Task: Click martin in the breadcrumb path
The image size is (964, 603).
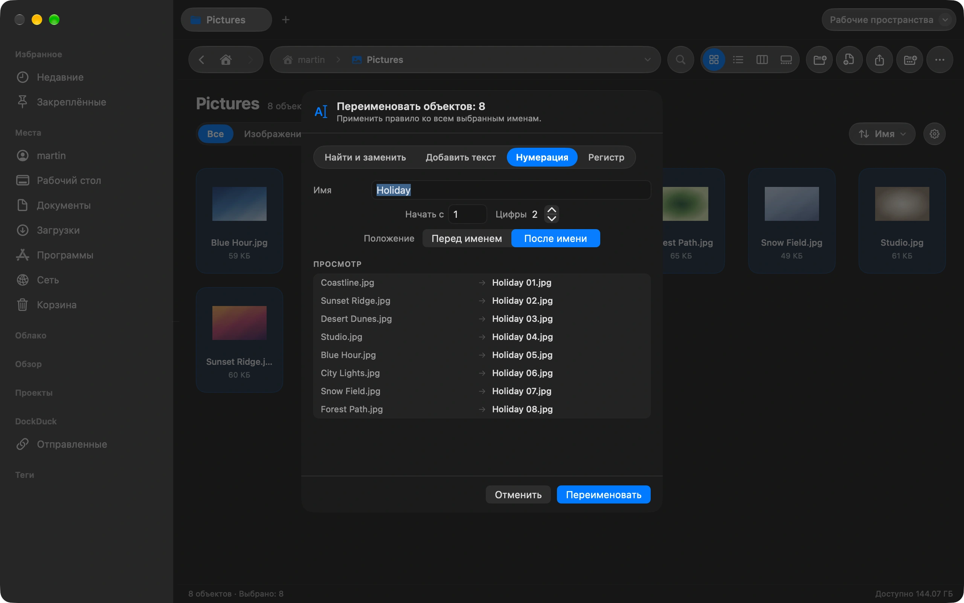Action: coord(304,60)
